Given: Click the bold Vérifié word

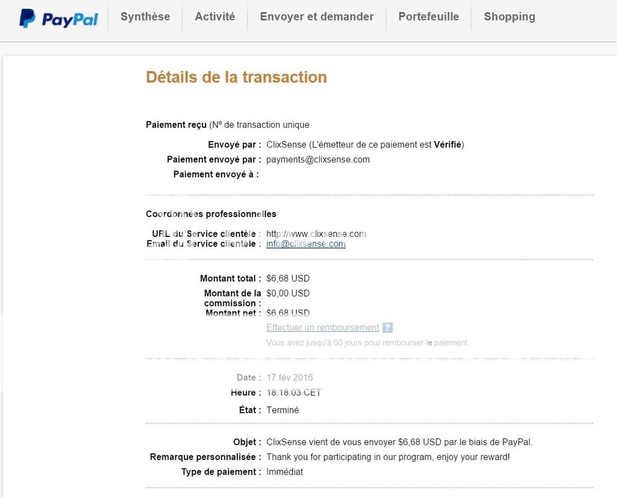Looking at the screenshot, I should [x=448, y=145].
